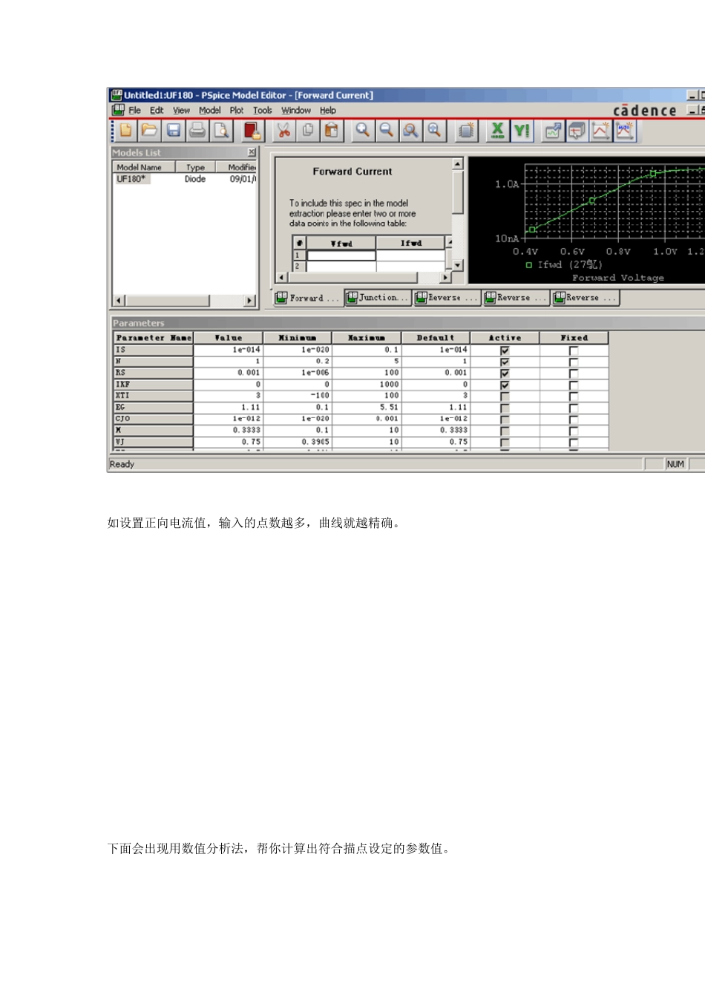Image resolution: width=705 pixels, height=998 pixels.
Task: Open X axis settings icon
Action: click(x=497, y=131)
